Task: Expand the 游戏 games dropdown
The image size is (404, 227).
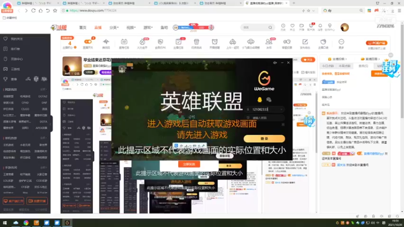Action: [148, 28]
